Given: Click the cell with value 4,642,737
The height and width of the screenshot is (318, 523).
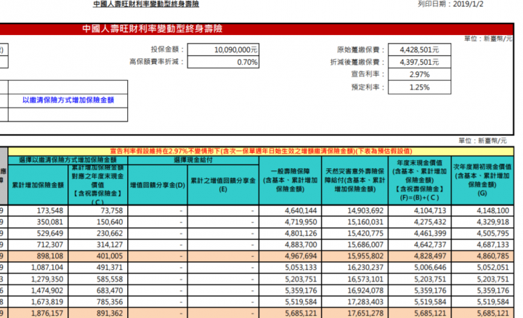Looking at the screenshot, I should 420,245.
